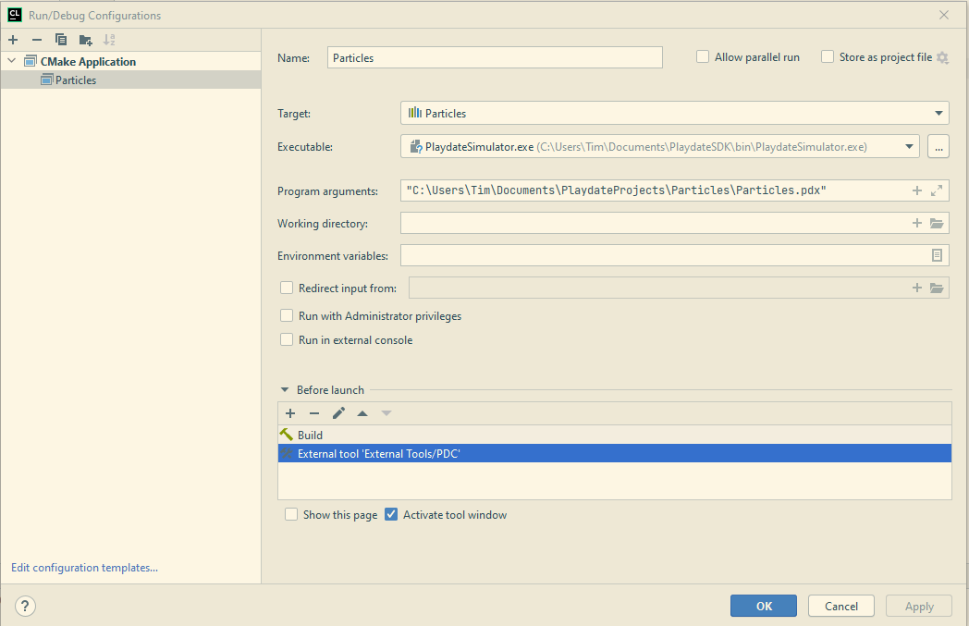Browse for executable with ellipsis button

point(938,146)
